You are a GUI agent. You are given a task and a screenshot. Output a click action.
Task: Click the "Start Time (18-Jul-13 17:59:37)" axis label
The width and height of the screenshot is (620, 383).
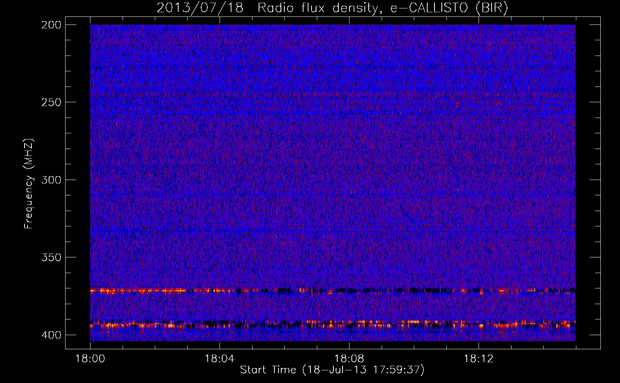pos(332,370)
